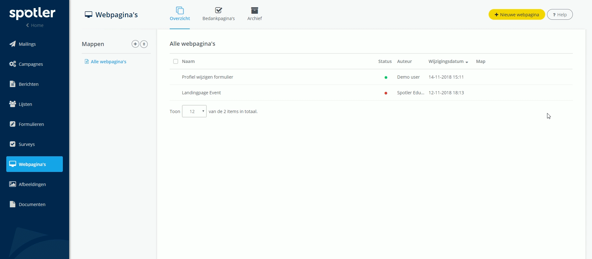The width and height of the screenshot is (592, 259).
Task: Sort by the Status column header
Action: click(x=385, y=61)
